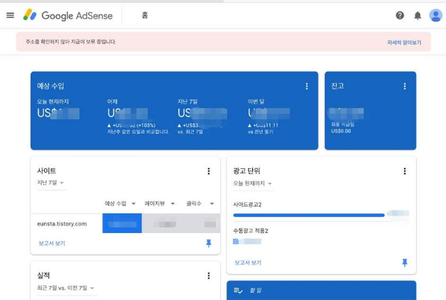
Task: Pin the 사이트 card
Action: (x=208, y=243)
